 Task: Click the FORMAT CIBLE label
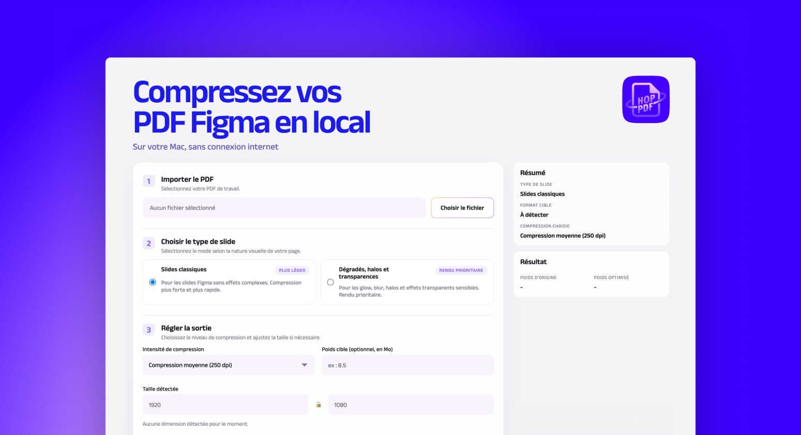click(x=536, y=205)
